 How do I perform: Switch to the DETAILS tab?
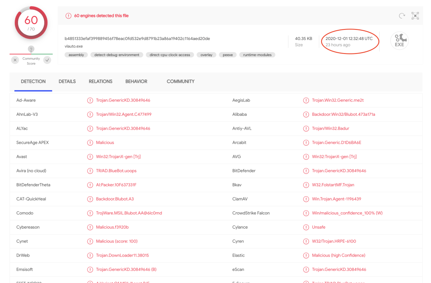[x=67, y=81]
